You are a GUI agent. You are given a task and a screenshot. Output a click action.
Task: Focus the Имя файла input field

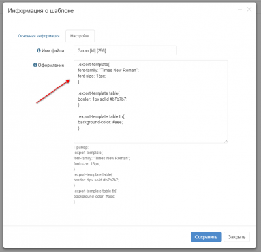pos(125,50)
